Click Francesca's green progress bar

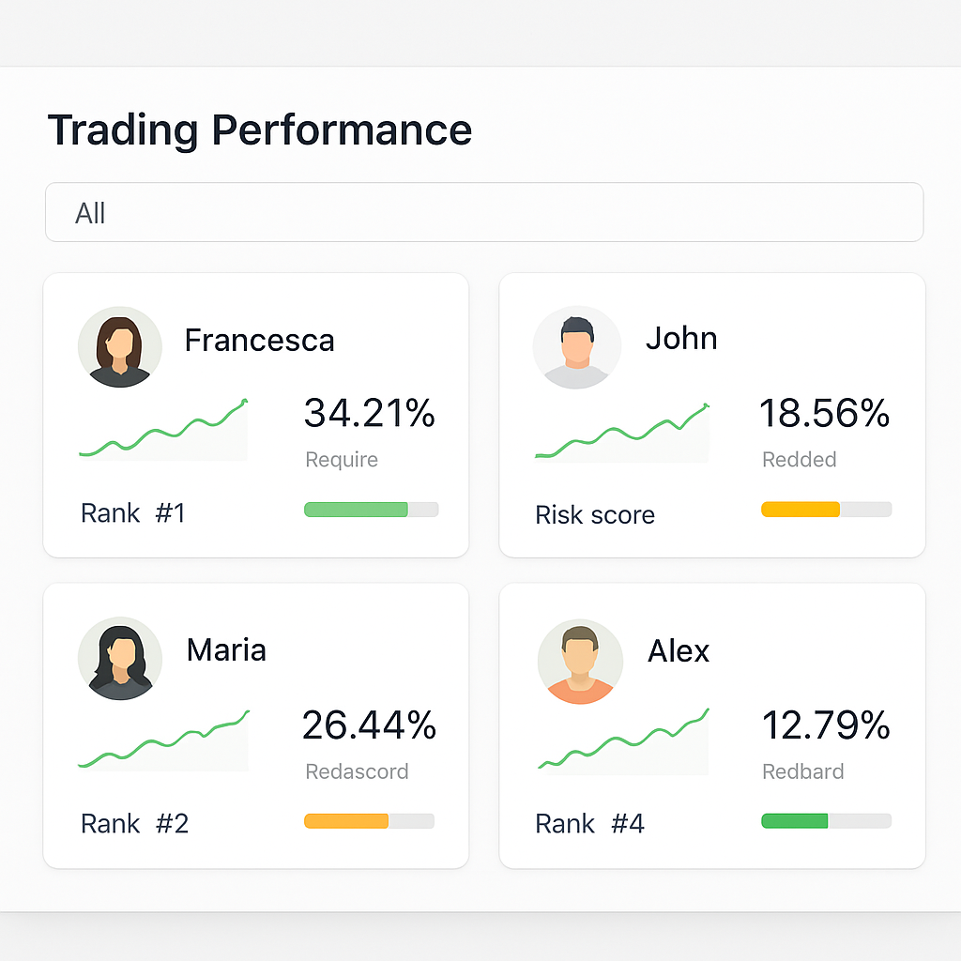coord(372,510)
